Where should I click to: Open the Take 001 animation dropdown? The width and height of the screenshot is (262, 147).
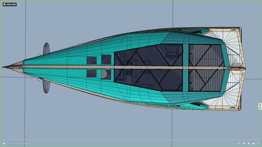coord(22,143)
